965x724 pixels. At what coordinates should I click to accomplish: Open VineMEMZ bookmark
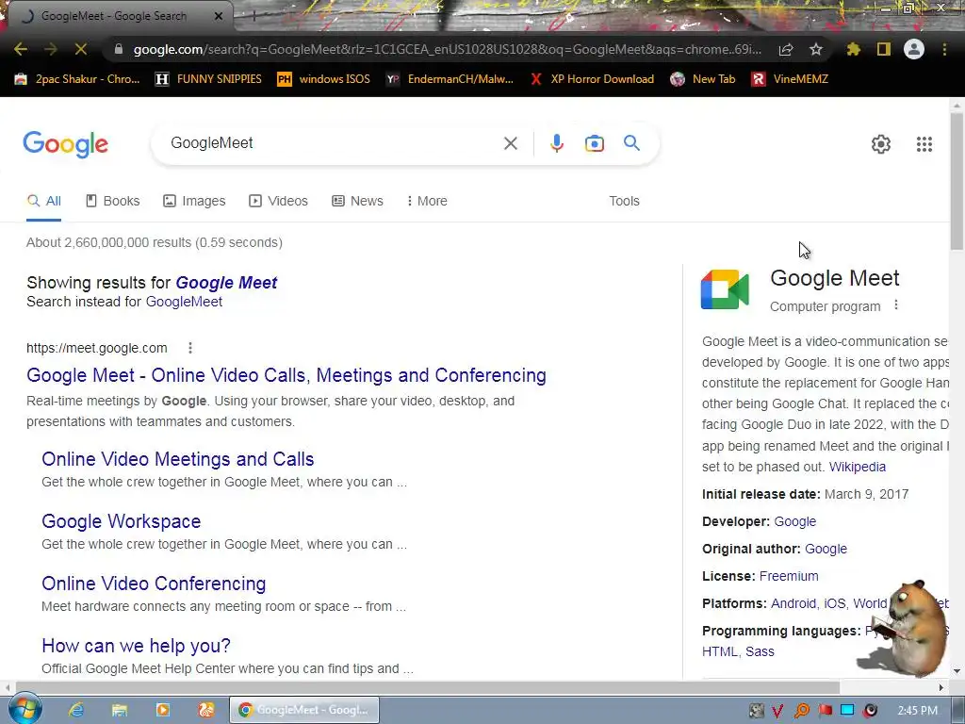click(790, 79)
